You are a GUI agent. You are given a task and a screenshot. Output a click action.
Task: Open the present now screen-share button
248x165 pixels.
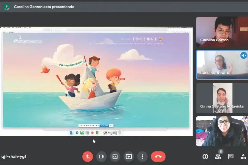click(129, 156)
